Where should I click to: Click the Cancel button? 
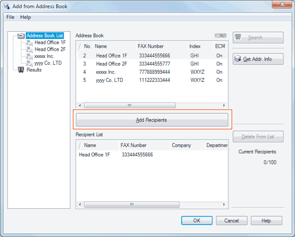[231, 220]
